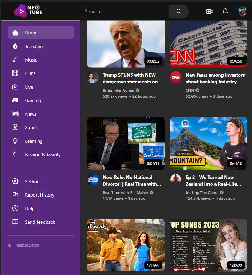Play the Trump STUNS video thumbnail
The width and height of the screenshot is (252, 275).
point(126,44)
